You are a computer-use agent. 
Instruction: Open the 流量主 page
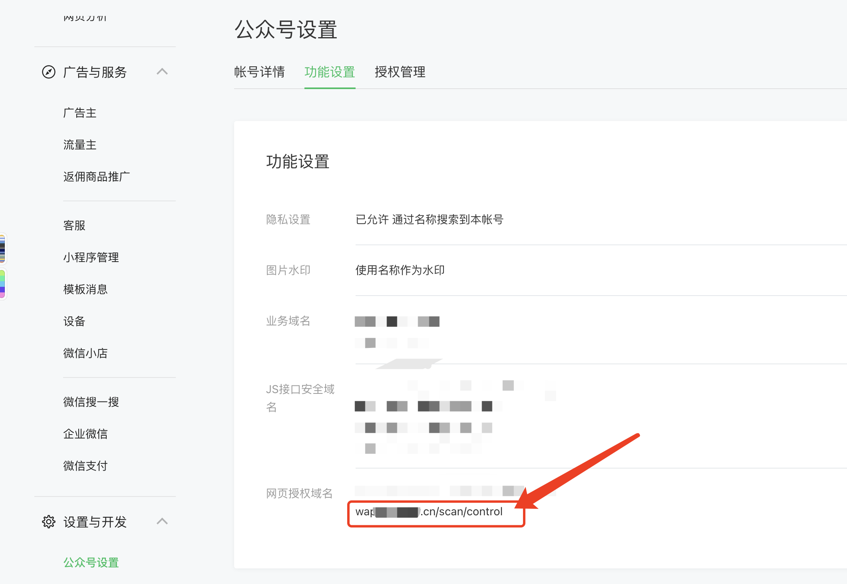pyautogui.click(x=80, y=145)
